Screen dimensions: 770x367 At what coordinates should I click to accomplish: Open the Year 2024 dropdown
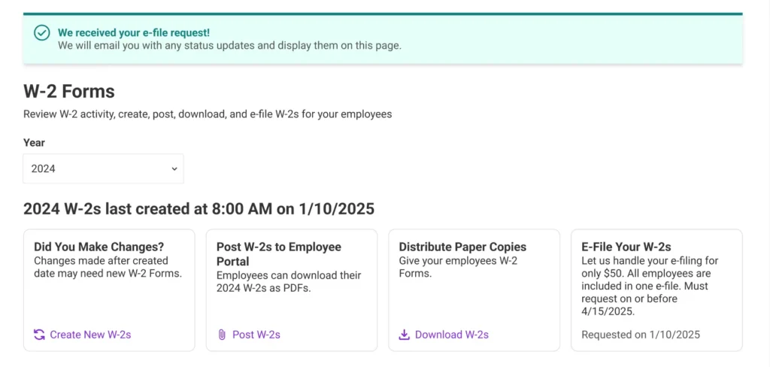(x=103, y=168)
